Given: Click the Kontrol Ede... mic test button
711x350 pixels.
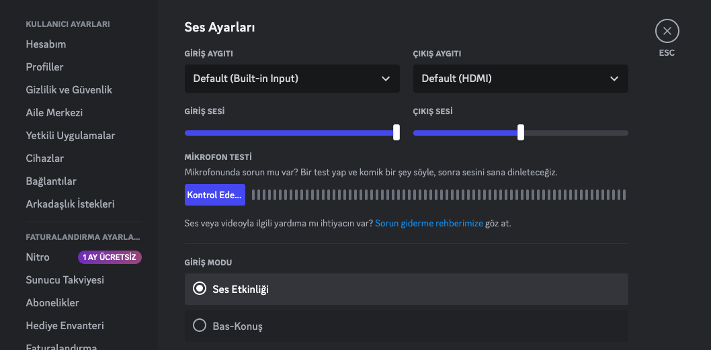Looking at the screenshot, I should (215, 195).
